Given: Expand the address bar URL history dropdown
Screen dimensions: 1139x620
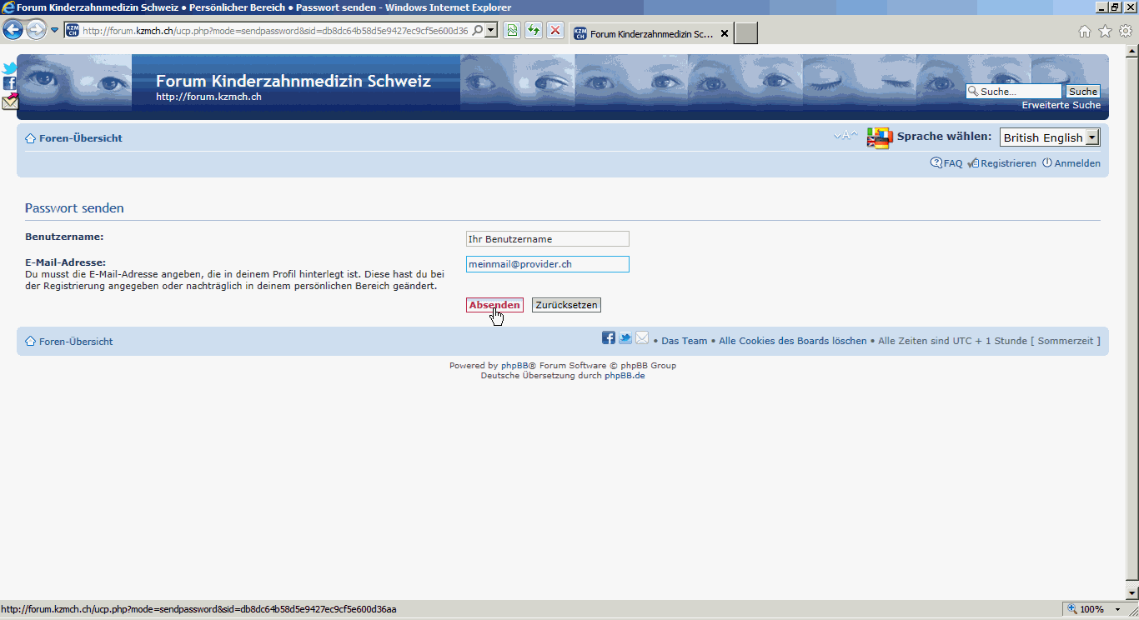Looking at the screenshot, I should coord(491,31).
